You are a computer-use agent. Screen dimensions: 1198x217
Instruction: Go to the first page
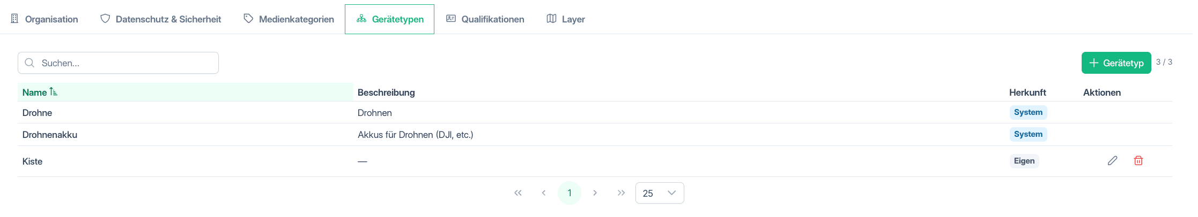pos(518,193)
